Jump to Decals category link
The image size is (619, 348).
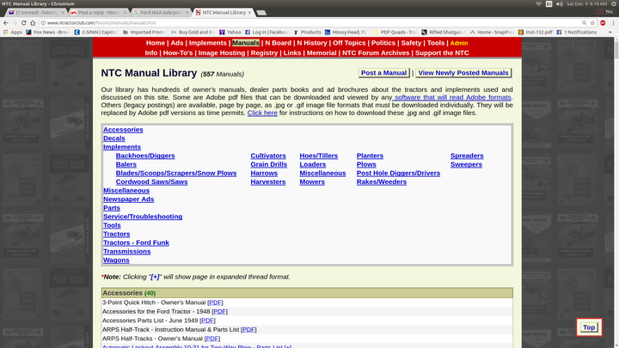[113, 138]
